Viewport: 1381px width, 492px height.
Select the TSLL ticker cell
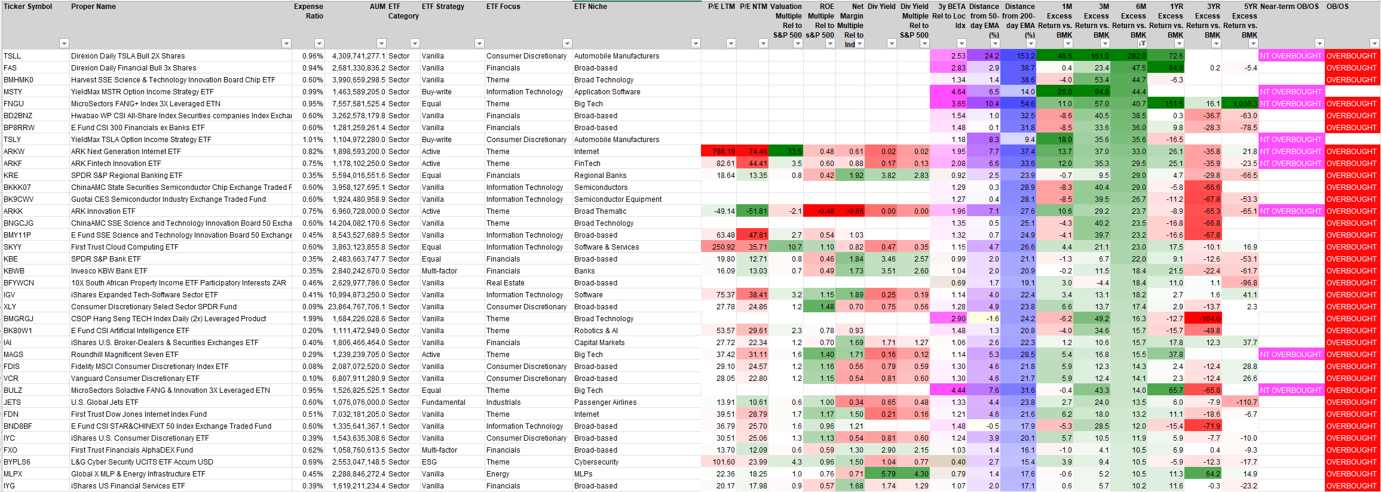36,56
